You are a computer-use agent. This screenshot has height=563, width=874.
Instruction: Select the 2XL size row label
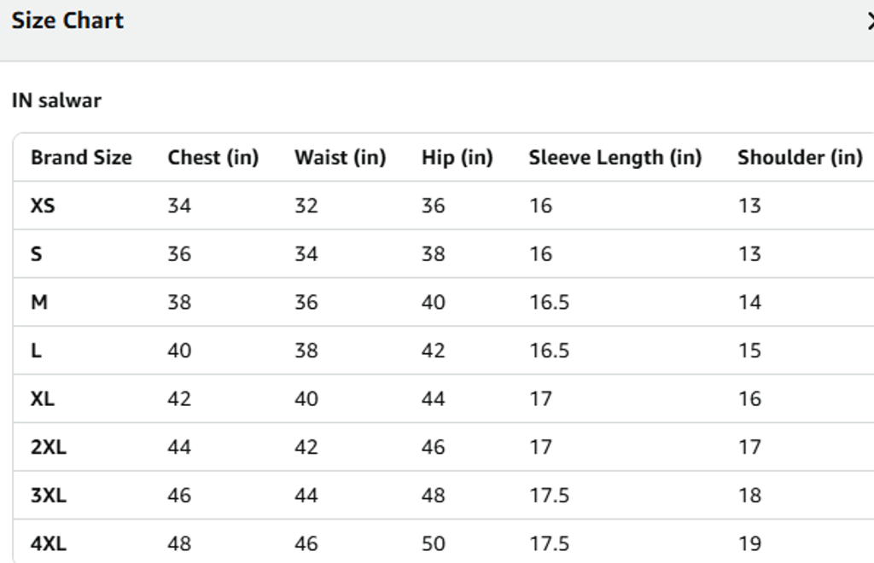point(49,447)
